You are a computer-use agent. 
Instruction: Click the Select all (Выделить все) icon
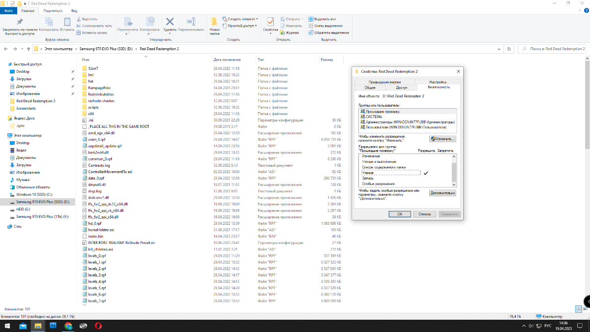tap(311, 19)
